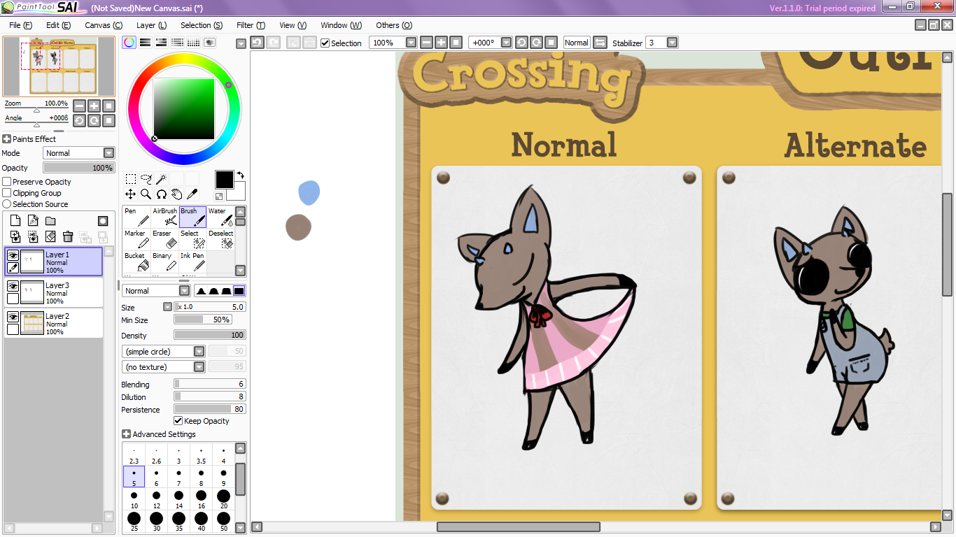This screenshot has width=956, height=537.
Task: Select the Binary pen tool
Action: click(x=165, y=262)
